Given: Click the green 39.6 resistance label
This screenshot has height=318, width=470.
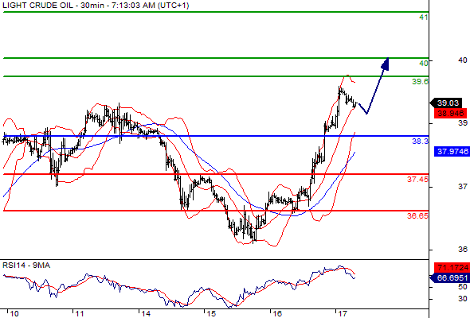Looking at the screenshot, I should point(420,81).
